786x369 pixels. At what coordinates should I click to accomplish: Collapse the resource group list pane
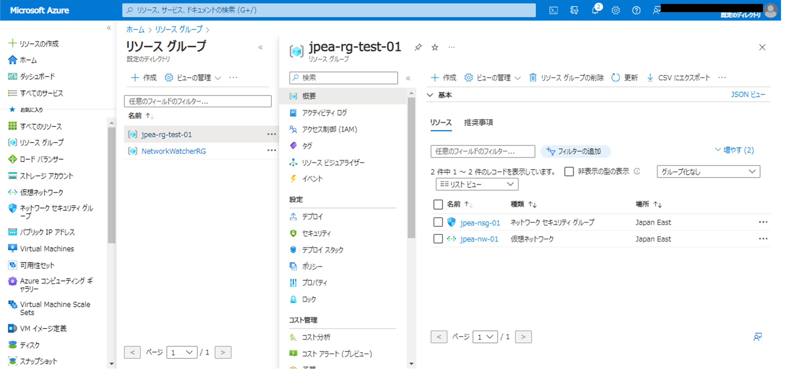pos(260,48)
